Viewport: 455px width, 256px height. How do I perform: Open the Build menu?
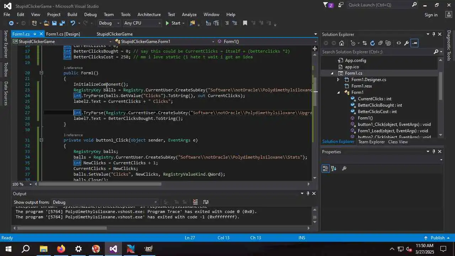tap(72, 15)
